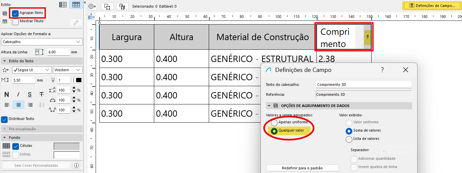Viewport: 462px width, 173px height.
Task: Click the gray Células color swatch
Action: (67, 146)
